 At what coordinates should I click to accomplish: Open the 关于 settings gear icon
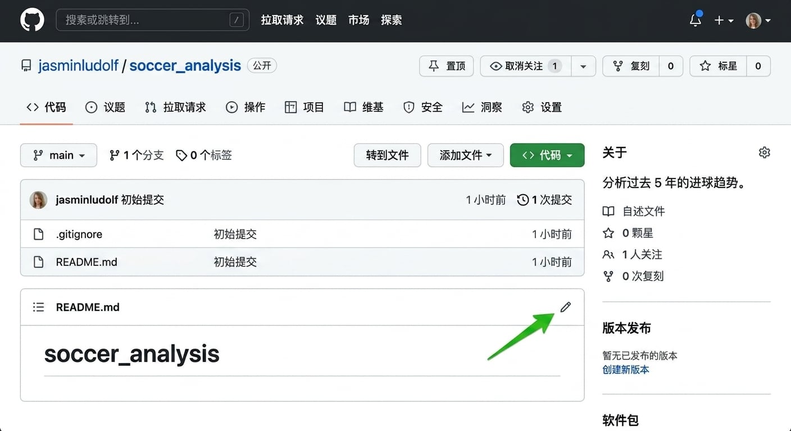tap(764, 153)
